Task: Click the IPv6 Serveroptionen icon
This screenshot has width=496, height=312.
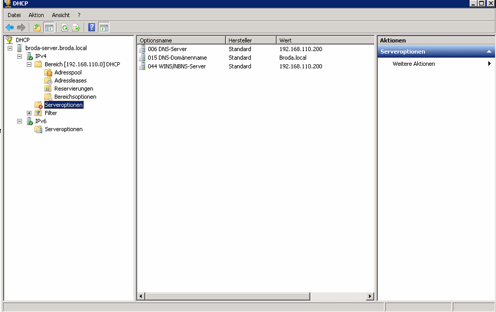Action: tap(38, 130)
